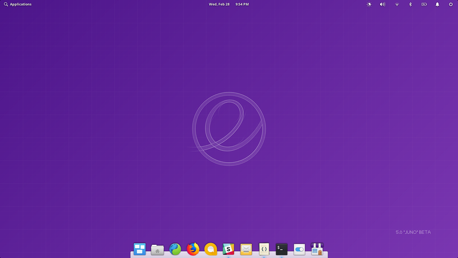Open the session power menu
Screen dimensions: 458x258
[451, 5]
